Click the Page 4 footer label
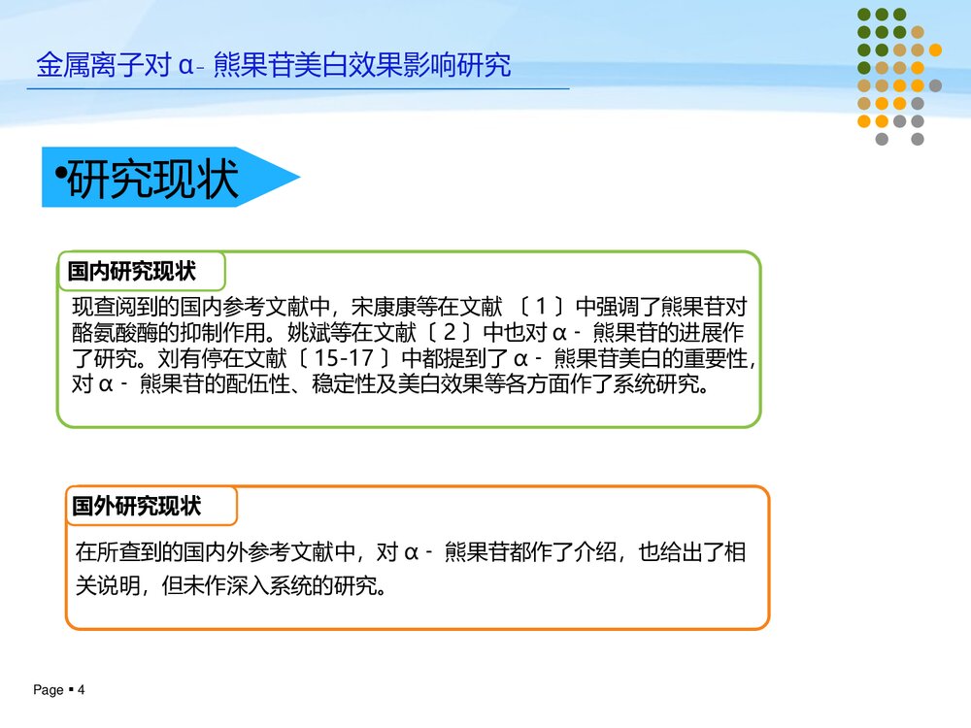The height and width of the screenshot is (728, 971). coord(59,689)
